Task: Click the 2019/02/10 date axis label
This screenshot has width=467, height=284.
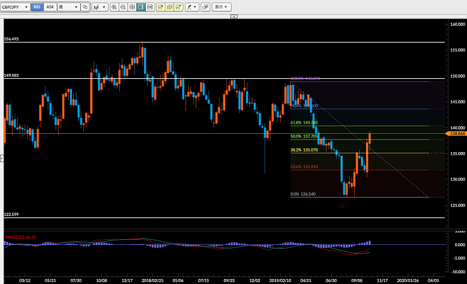Action: click(x=280, y=280)
